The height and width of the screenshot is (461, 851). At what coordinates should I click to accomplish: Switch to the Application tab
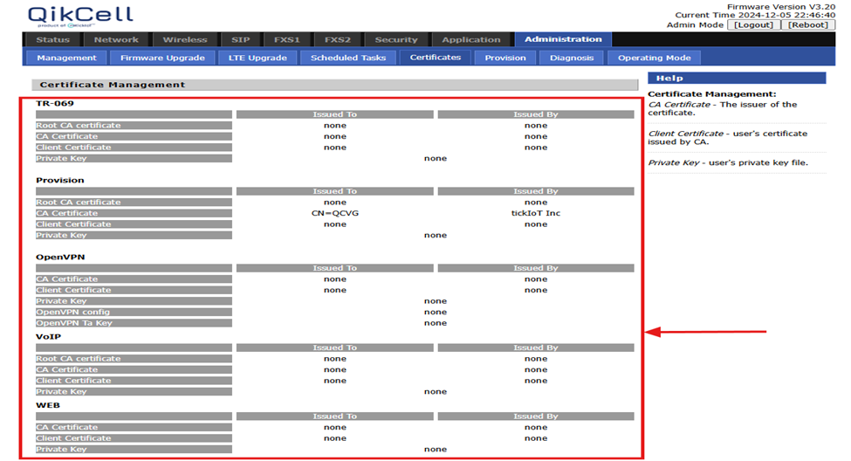pos(471,39)
